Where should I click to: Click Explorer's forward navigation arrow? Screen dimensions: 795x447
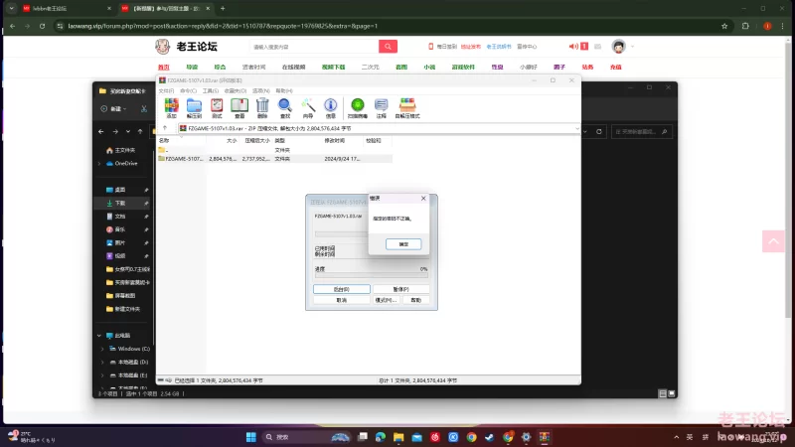click(x=115, y=131)
